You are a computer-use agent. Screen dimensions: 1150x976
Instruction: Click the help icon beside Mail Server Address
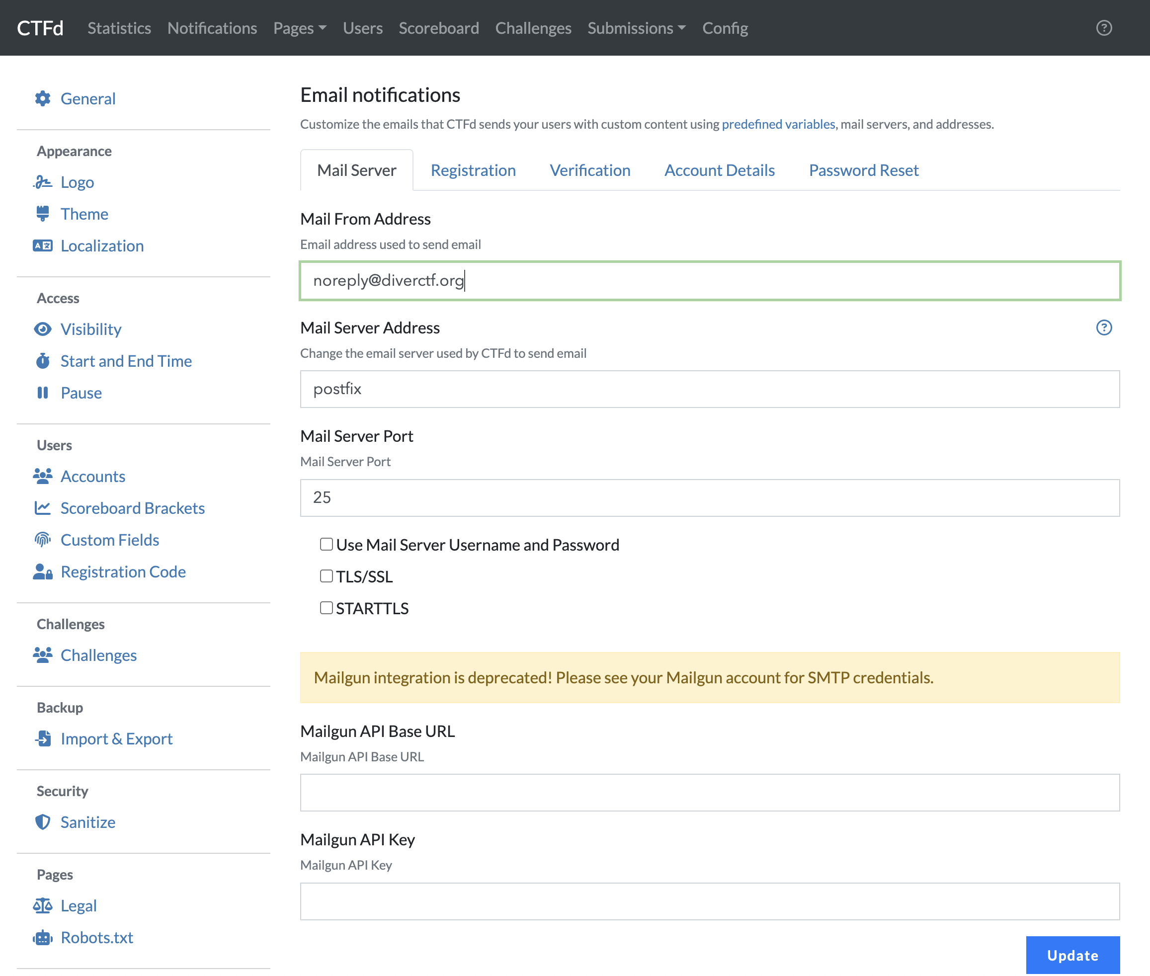(x=1104, y=327)
